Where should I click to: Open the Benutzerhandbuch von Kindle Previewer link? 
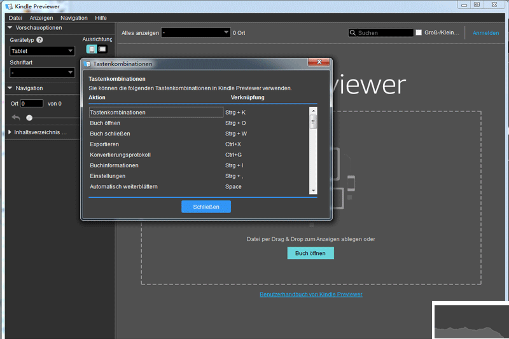coord(310,294)
